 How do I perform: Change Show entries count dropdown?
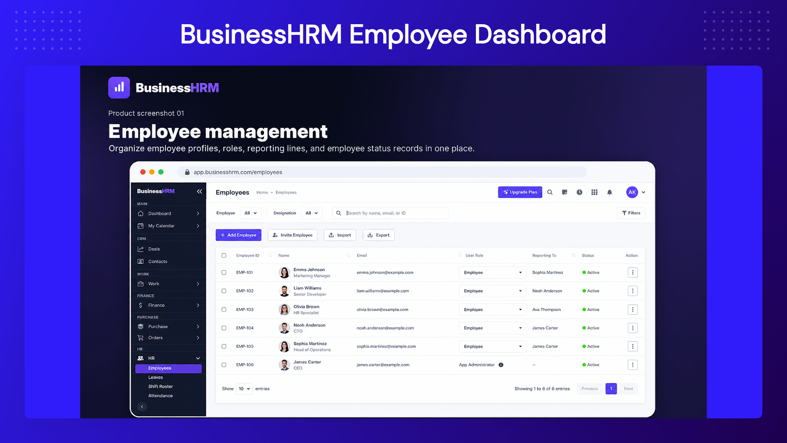coord(244,388)
